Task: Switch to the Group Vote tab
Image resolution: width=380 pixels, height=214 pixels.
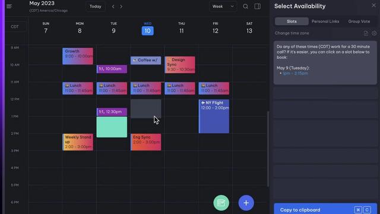Action: click(x=359, y=21)
